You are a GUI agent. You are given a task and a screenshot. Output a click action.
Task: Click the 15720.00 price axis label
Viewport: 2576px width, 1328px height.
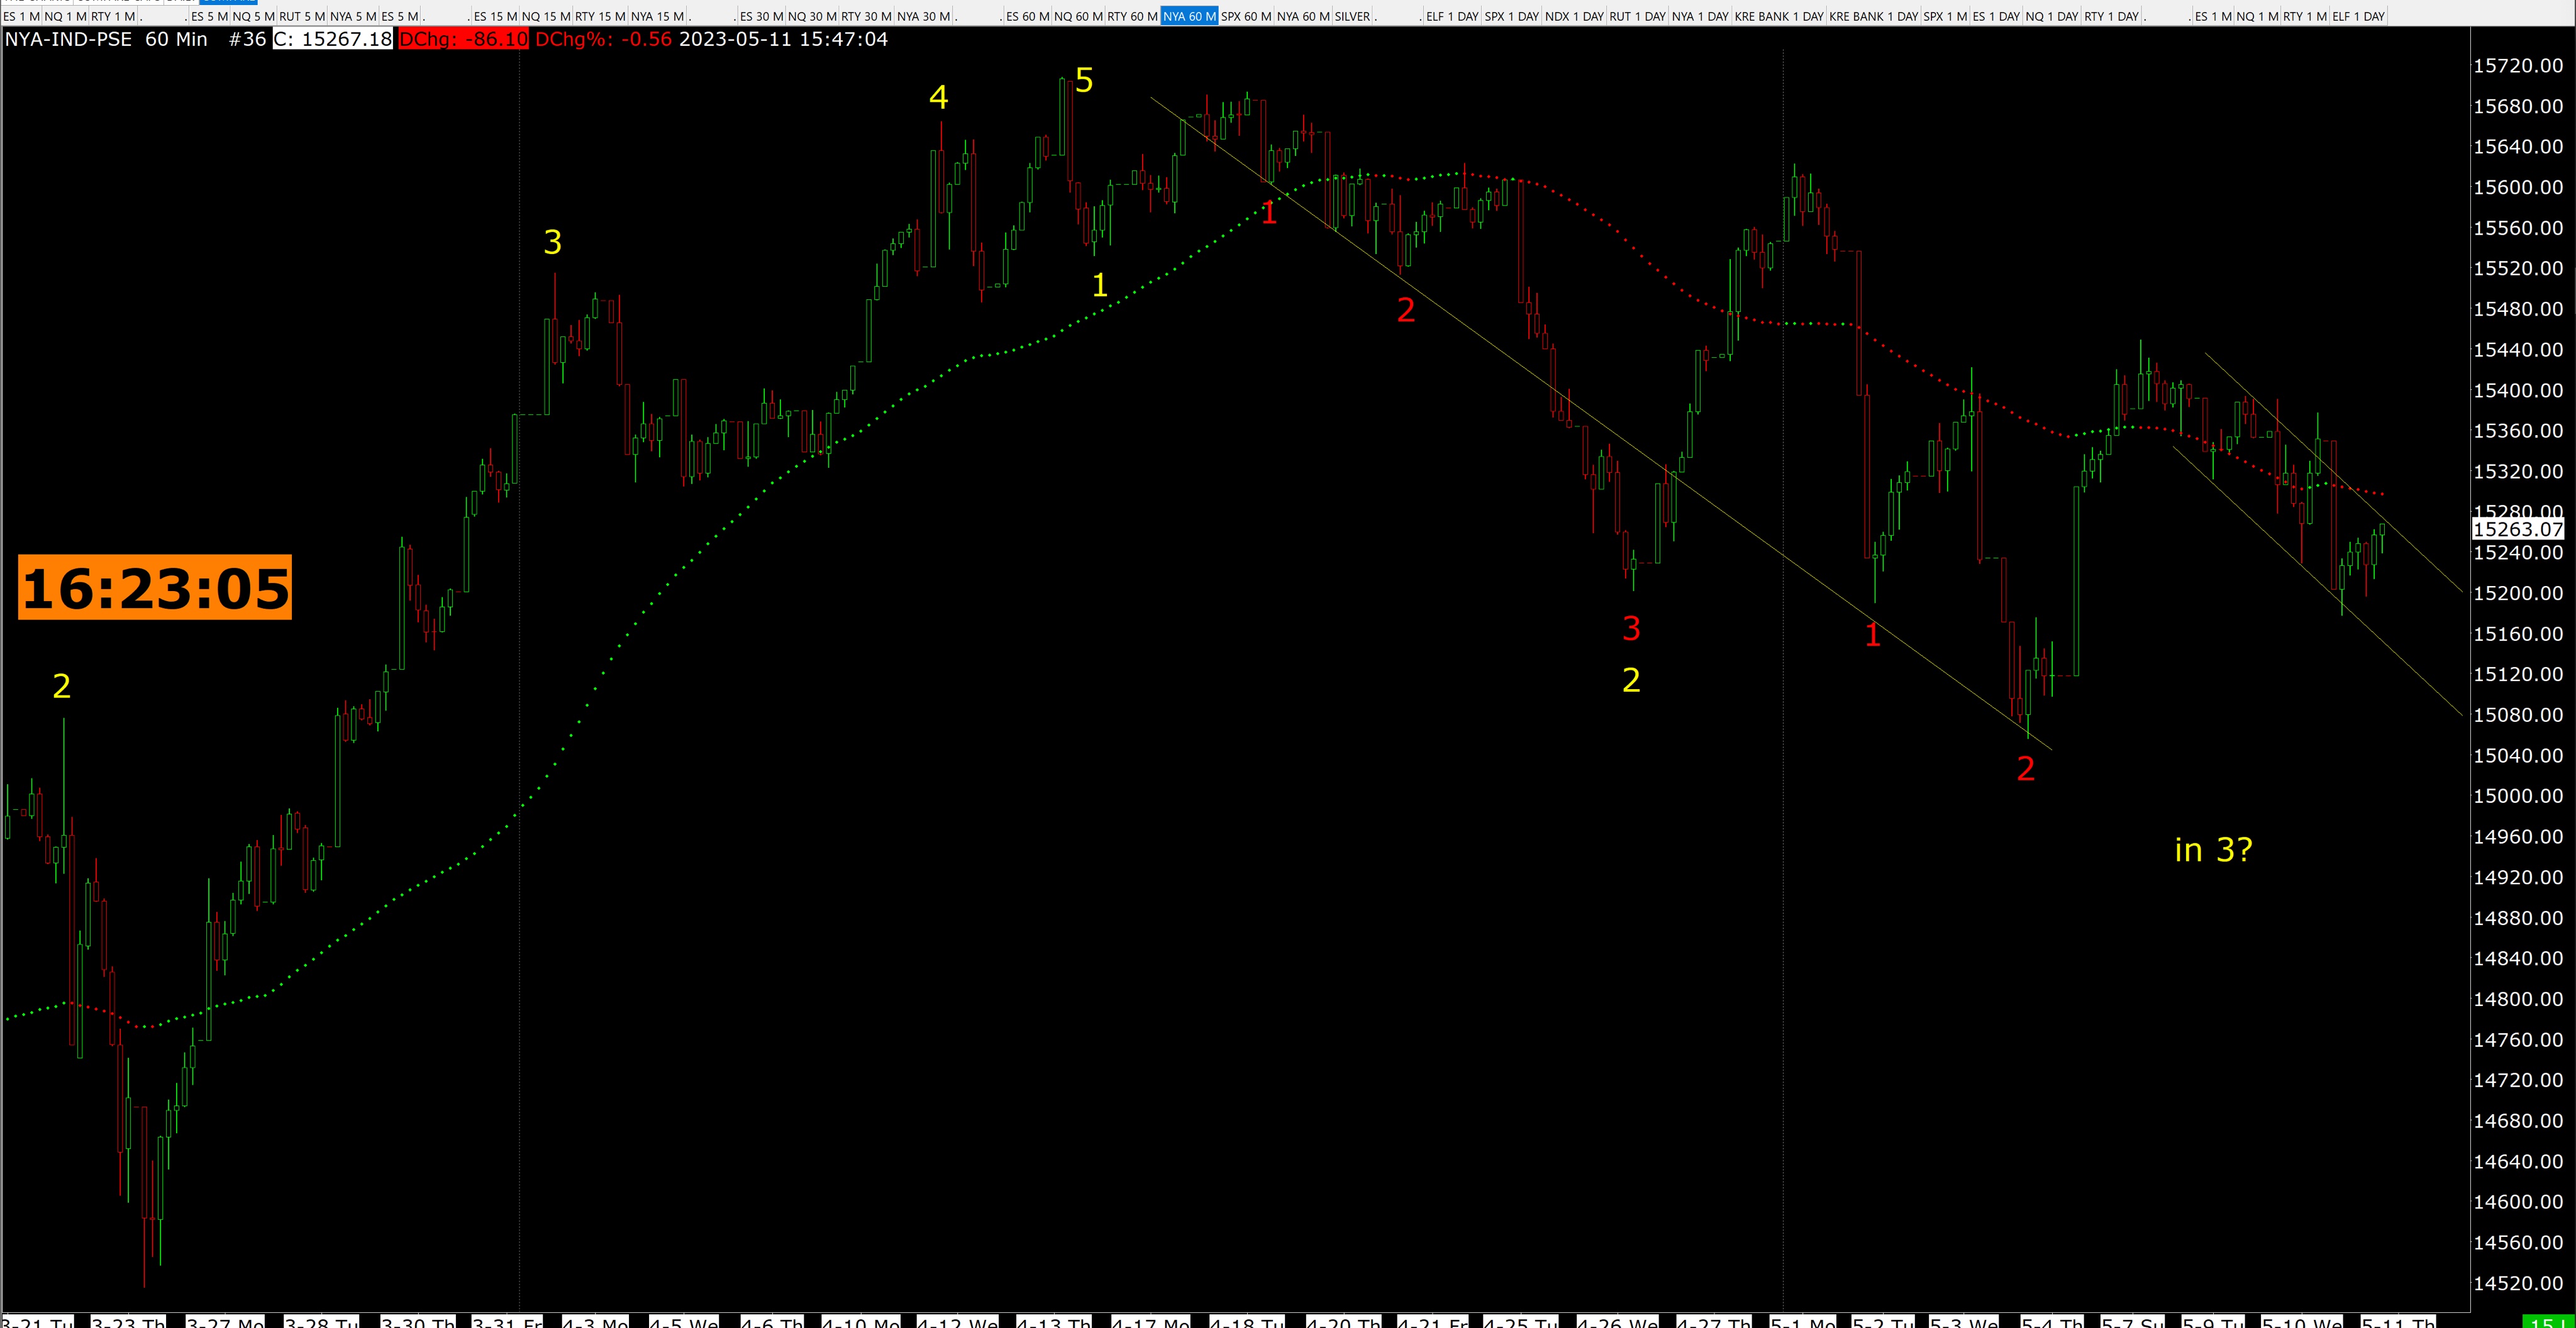(2517, 66)
